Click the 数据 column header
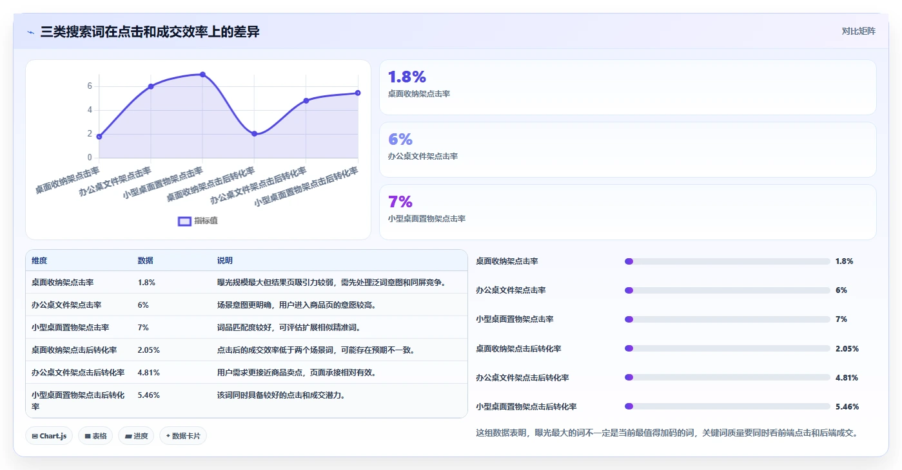The height and width of the screenshot is (470, 902). pos(146,261)
